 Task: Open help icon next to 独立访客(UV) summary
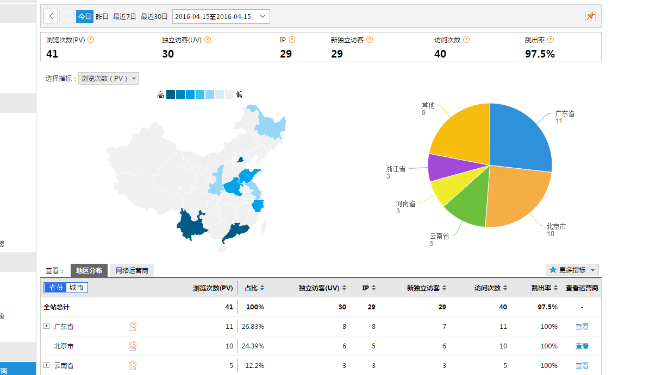click(207, 40)
